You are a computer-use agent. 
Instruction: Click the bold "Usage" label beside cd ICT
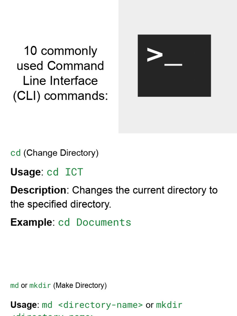tap(25, 172)
